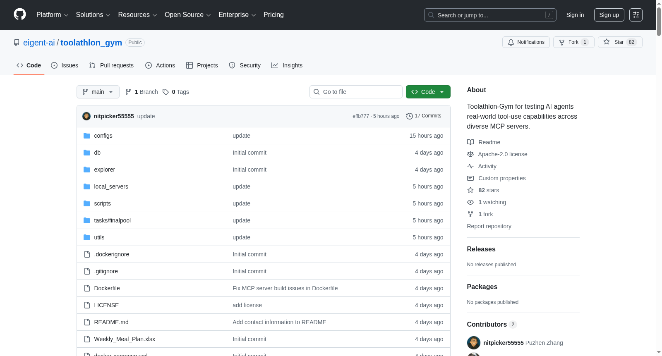662x356 pixels.
Task: Click the explorer folder icon
Action: point(87,170)
